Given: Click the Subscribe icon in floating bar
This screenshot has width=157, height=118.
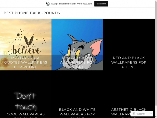Looking at the screenshot, I should tap(134, 114).
